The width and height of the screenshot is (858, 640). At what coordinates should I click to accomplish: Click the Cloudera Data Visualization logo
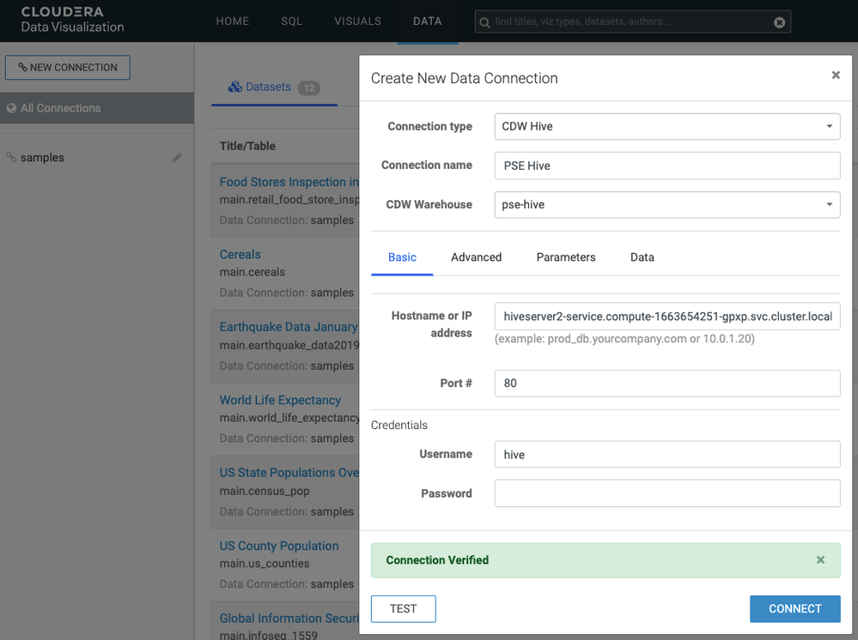72,20
